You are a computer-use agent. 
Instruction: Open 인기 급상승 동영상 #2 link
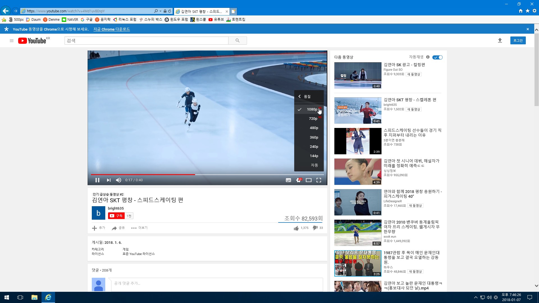point(108,194)
